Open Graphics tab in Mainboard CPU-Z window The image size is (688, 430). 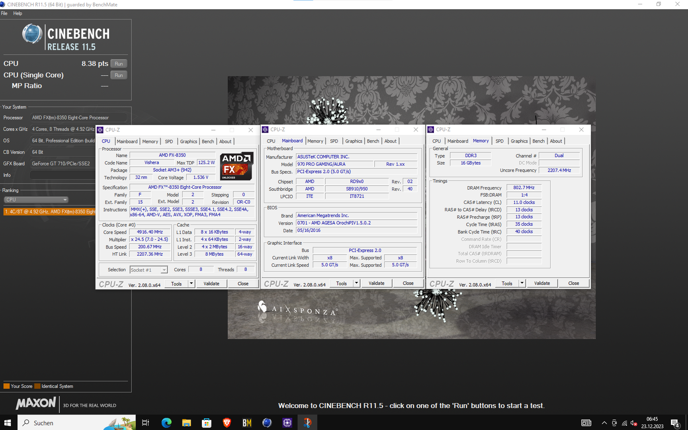click(x=354, y=141)
